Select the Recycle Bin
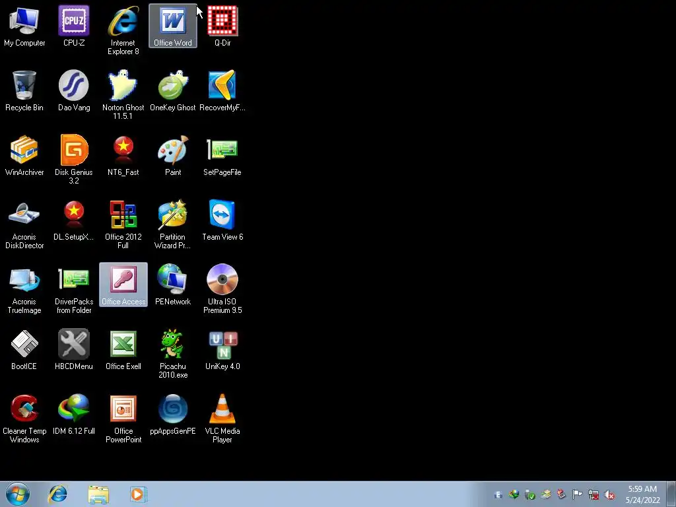 (x=24, y=90)
